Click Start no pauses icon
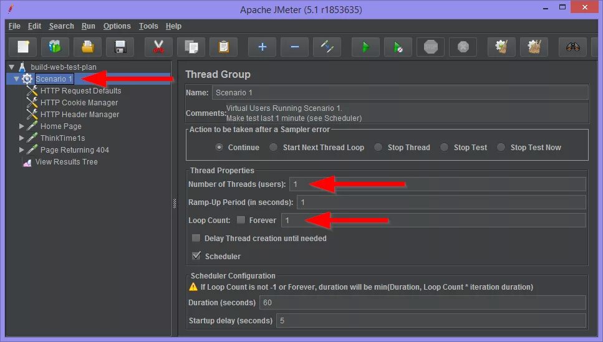The image size is (603, 342). coord(398,47)
